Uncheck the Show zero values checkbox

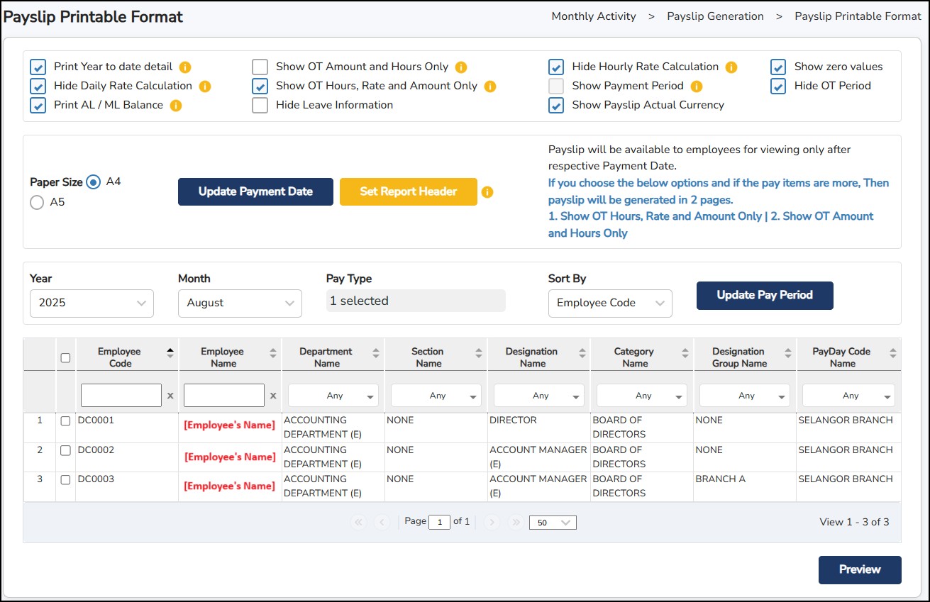point(778,67)
